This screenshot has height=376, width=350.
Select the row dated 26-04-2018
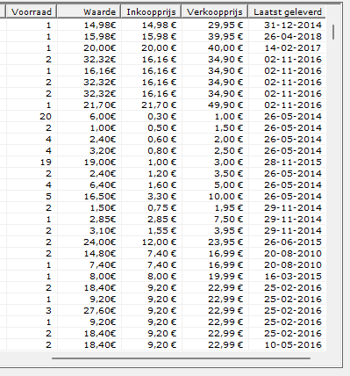162,37
